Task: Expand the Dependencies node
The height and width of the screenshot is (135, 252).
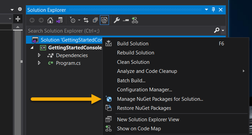Action: [x=39, y=55]
